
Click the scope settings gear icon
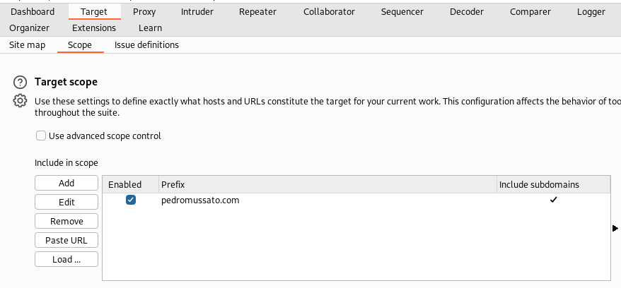pyautogui.click(x=20, y=101)
